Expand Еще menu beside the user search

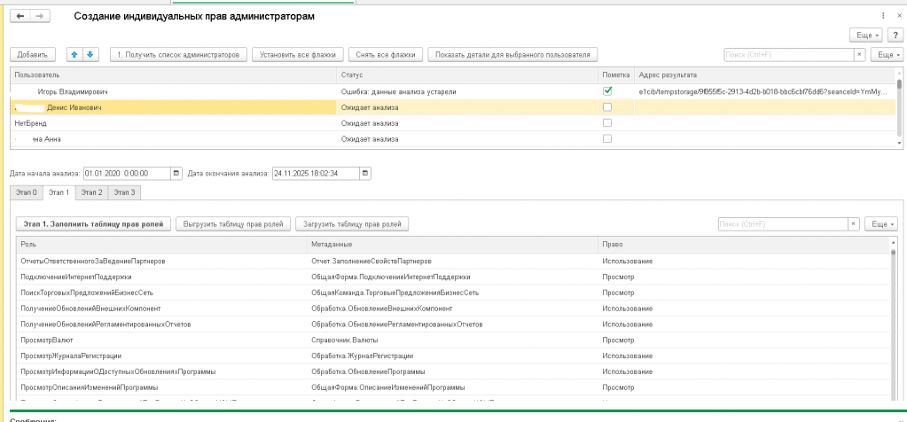click(886, 54)
